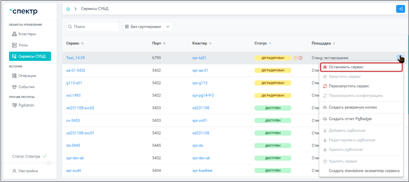Open the spr-pg14-9-3 cluster link
Image resolution: width=409 pixels, height=182 pixels.
click(203, 95)
